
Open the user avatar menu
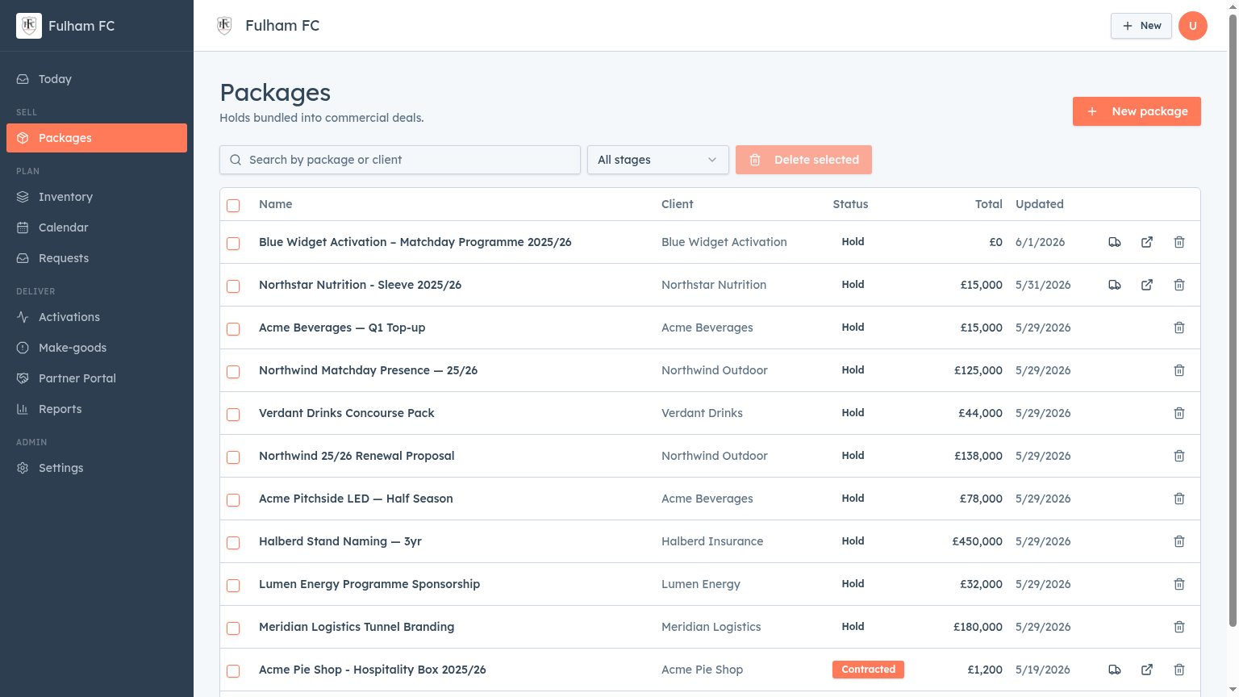coord(1193,26)
